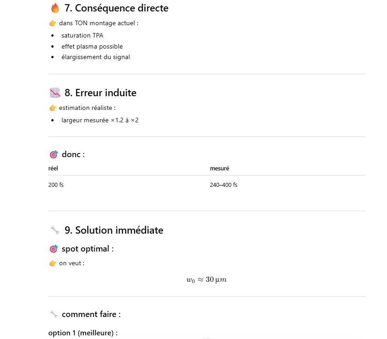
Task: Click the 'élargissement du signal' bullet item
Action: coord(96,57)
